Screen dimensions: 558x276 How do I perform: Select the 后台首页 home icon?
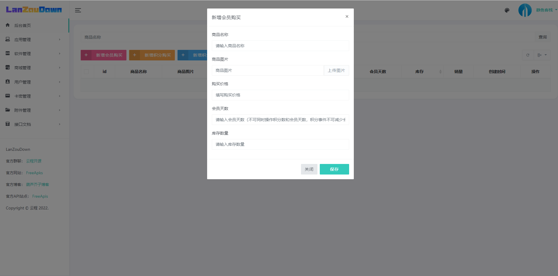(8, 25)
